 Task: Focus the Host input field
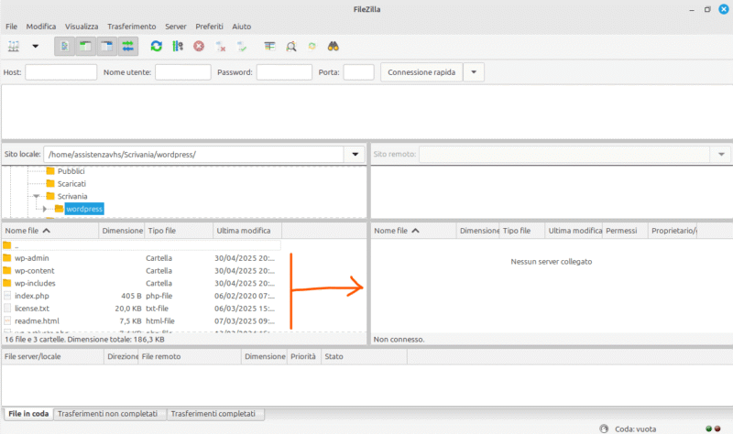[x=60, y=72]
